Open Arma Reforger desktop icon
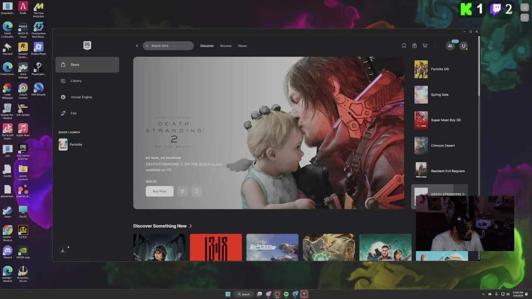This screenshot has height=299, width=532. 23,71
